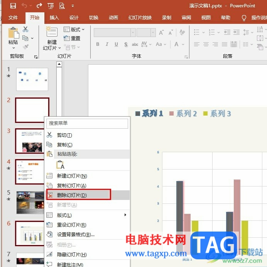Click the New Slide icon

(x=52, y=32)
